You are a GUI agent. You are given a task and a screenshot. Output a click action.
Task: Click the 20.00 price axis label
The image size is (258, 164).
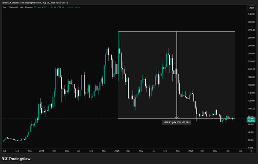252,141
